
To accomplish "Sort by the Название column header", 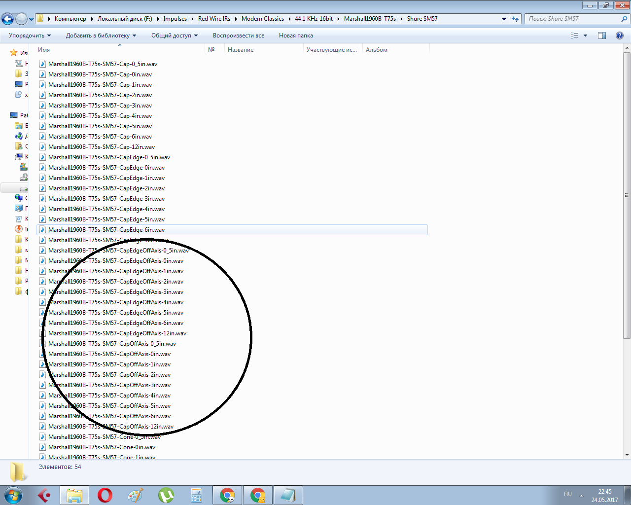I will [264, 50].
